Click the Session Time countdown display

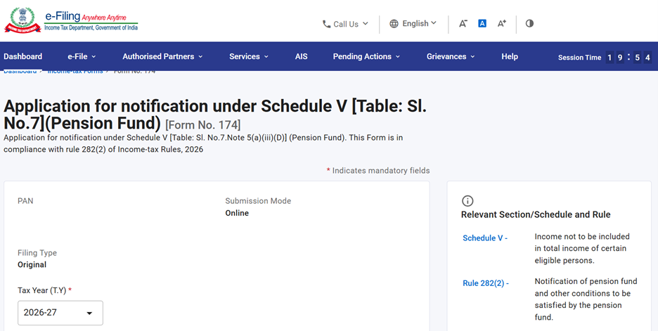tap(628, 58)
